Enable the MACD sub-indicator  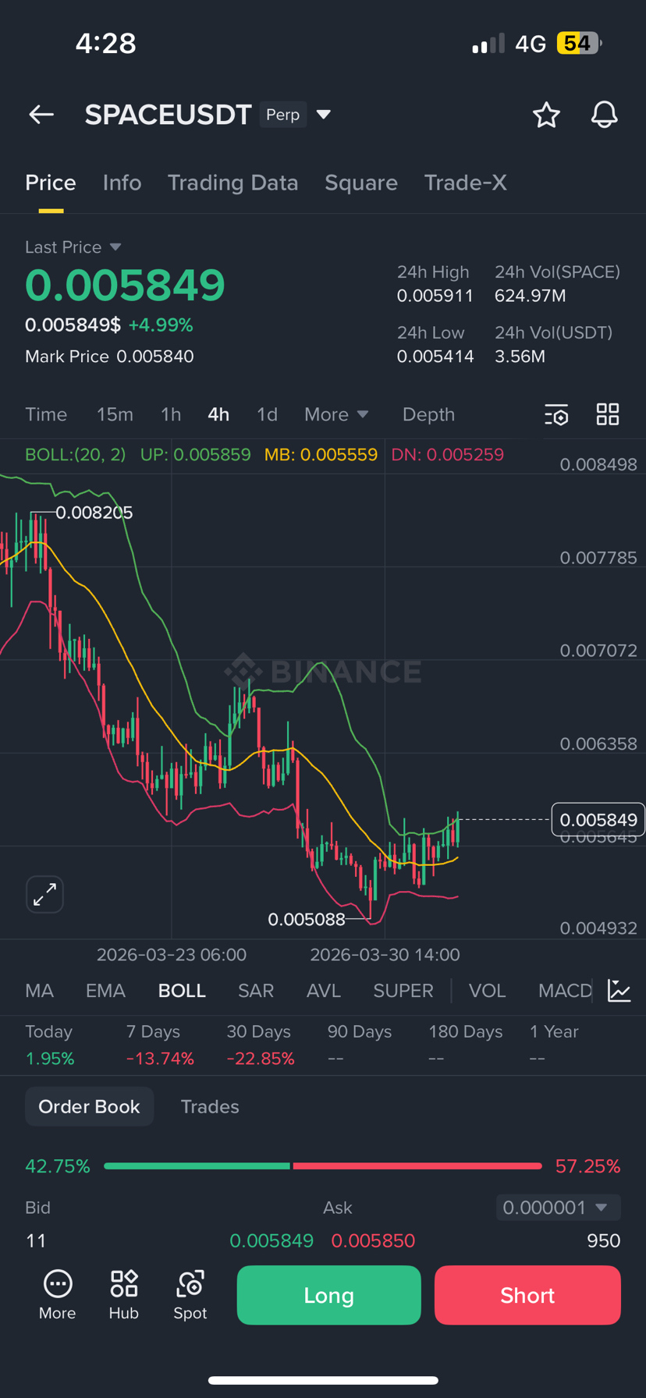(x=565, y=991)
